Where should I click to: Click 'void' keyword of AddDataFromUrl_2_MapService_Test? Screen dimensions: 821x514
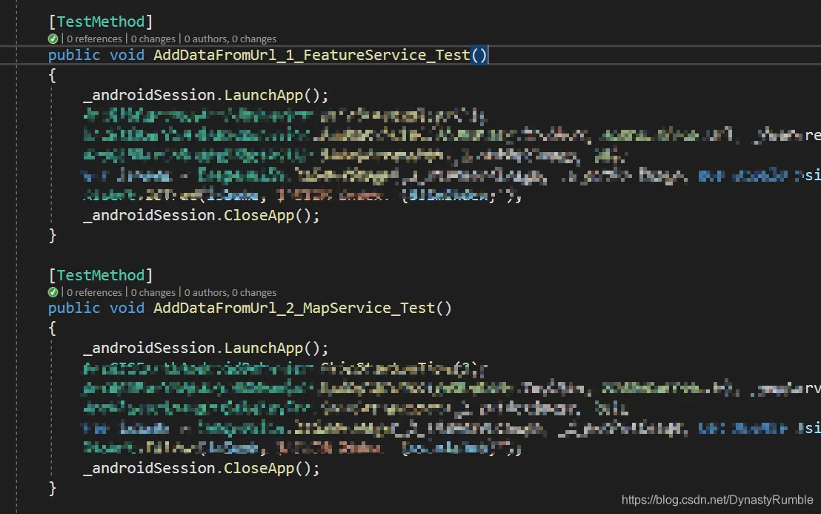(127, 308)
